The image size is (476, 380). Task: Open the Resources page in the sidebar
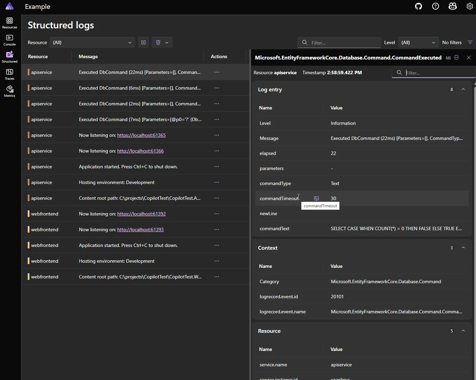(x=9, y=23)
